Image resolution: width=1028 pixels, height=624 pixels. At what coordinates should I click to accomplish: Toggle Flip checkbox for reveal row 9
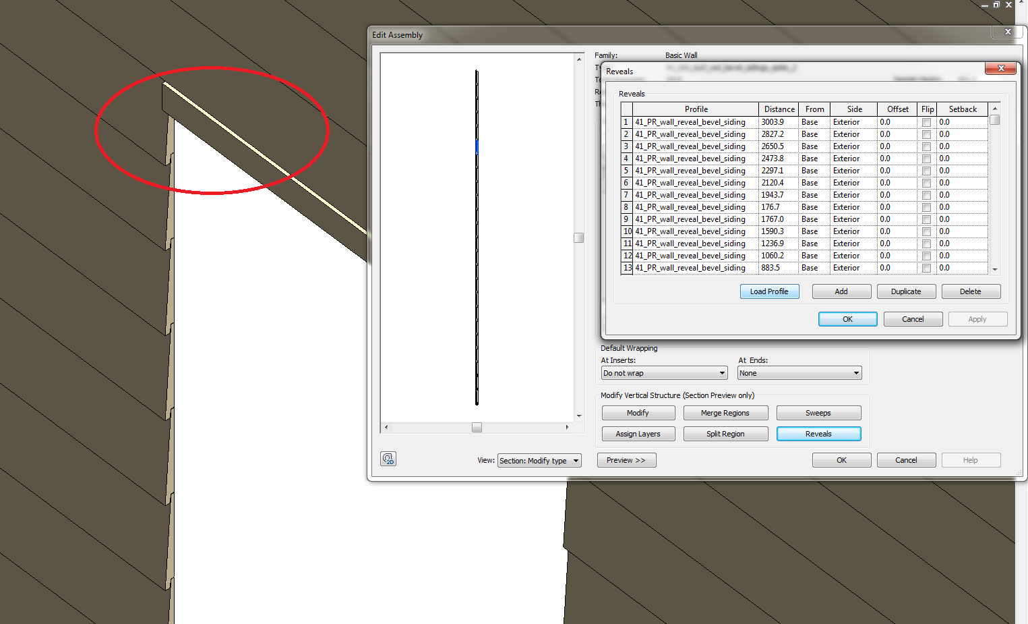(926, 219)
